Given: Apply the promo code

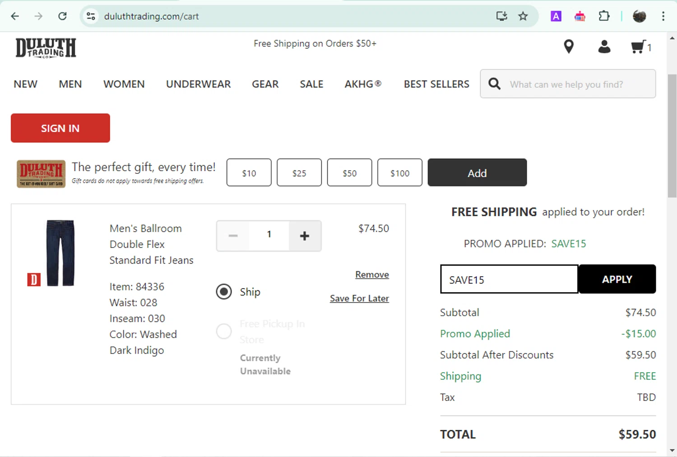Looking at the screenshot, I should [617, 279].
